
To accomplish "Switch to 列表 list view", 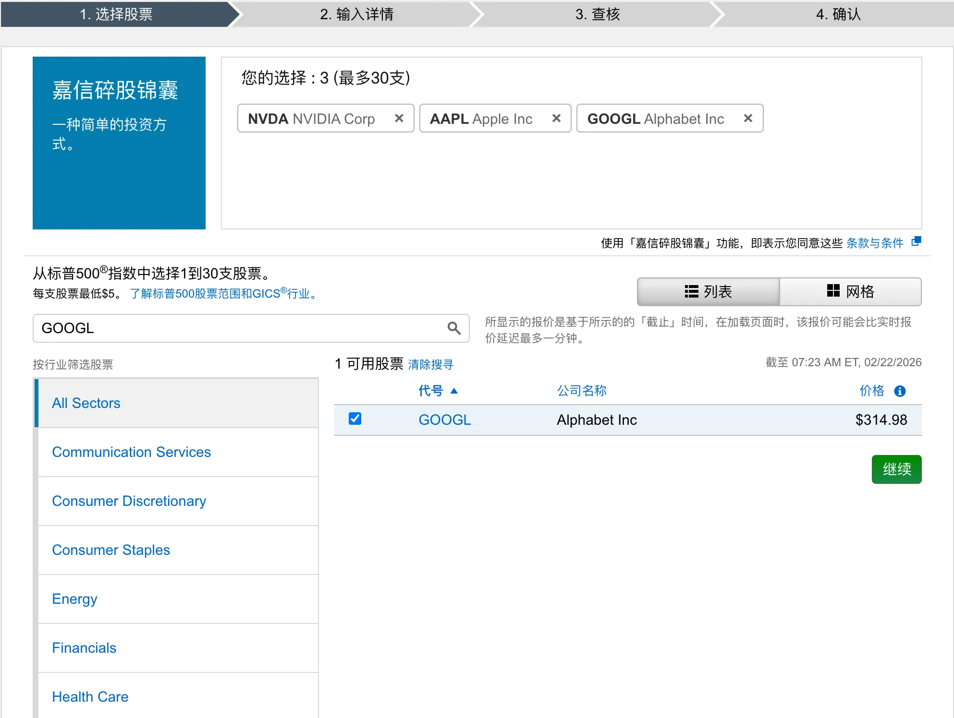I will [x=708, y=291].
